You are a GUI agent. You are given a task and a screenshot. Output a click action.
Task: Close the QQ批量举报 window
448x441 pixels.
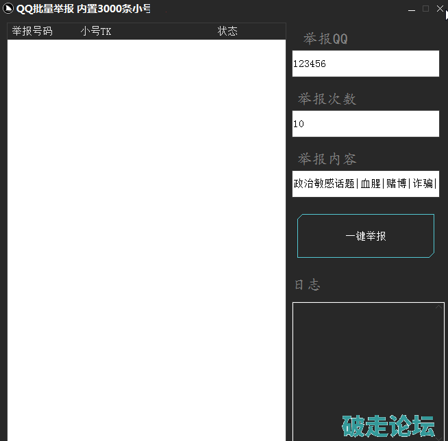440,9
